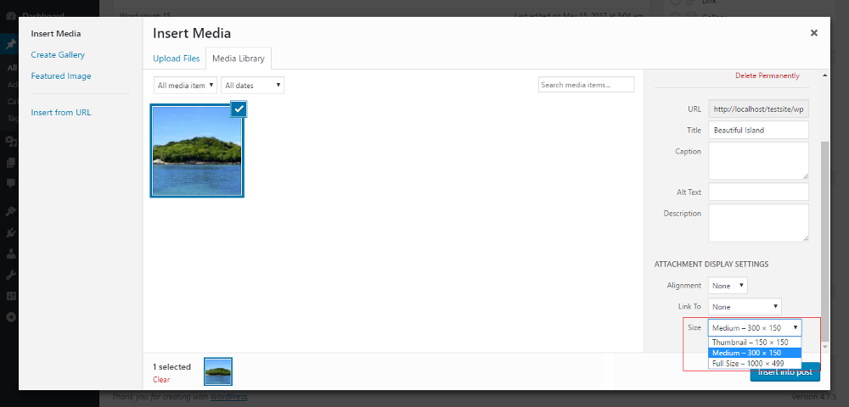Choose Featured Image in the sidebar
Screen dimensions: 849x407
pos(60,76)
